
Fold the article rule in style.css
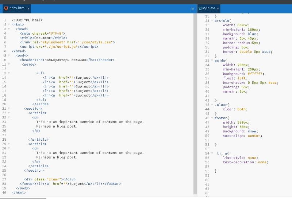click(x=212, y=21)
